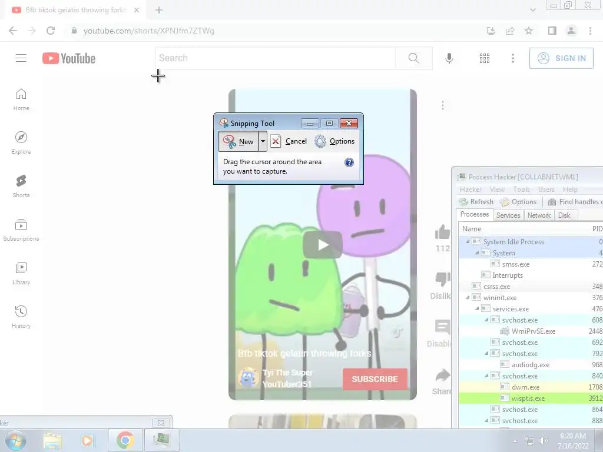Open History in YouTube sidebar

click(x=21, y=317)
